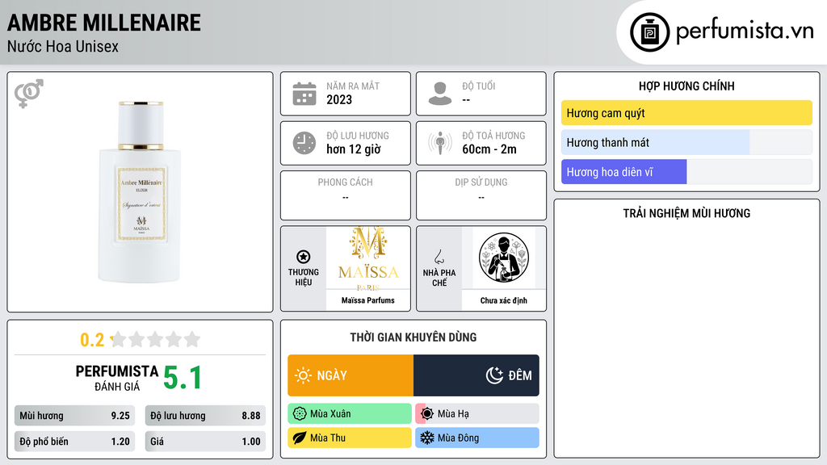Click the sun icon for Mùa Hạ

pos(427,414)
